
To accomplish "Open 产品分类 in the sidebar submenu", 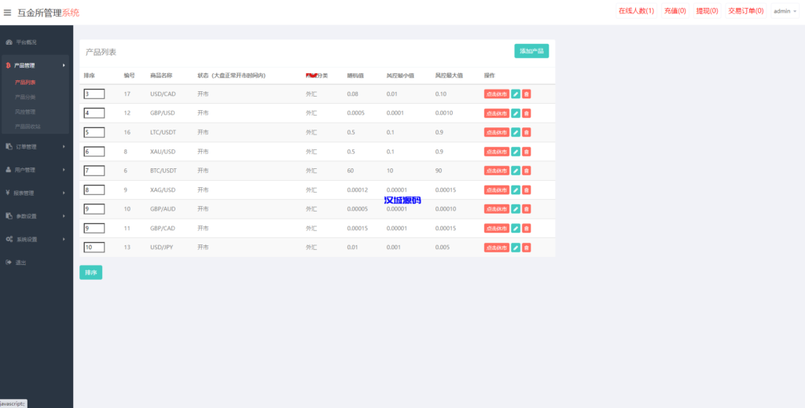I will 25,97.
